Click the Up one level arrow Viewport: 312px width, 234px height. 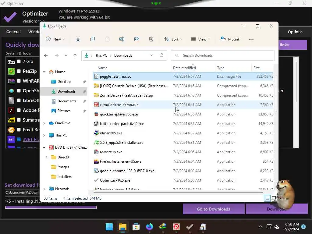(75, 55)
